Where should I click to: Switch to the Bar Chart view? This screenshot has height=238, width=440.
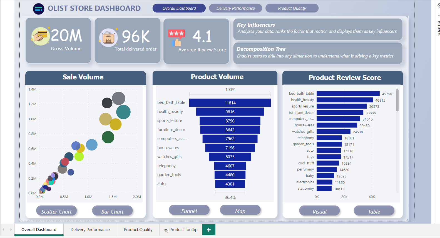[112, 211]
